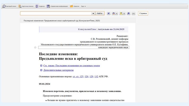The image size is (189, 106).
Task: Open Карточка поиска icon
Action: click(20, 6)
